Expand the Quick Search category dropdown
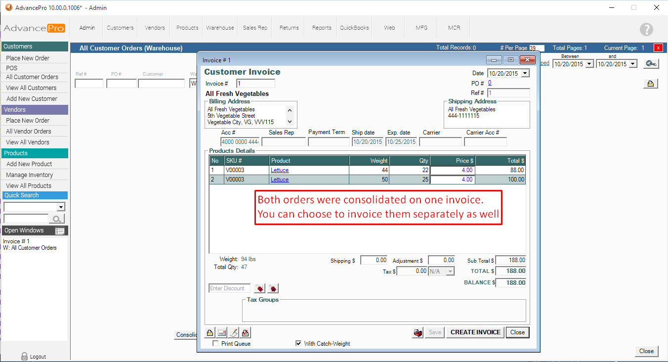This screenshot has width=668, height=362. tap(61, 207)
